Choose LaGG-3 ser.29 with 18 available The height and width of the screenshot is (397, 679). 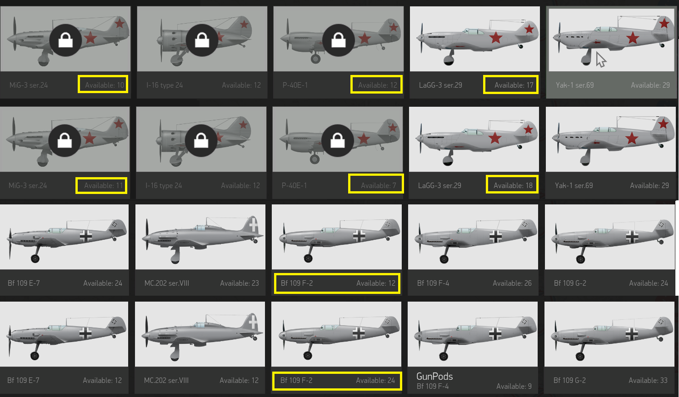[x=474, y=153]
